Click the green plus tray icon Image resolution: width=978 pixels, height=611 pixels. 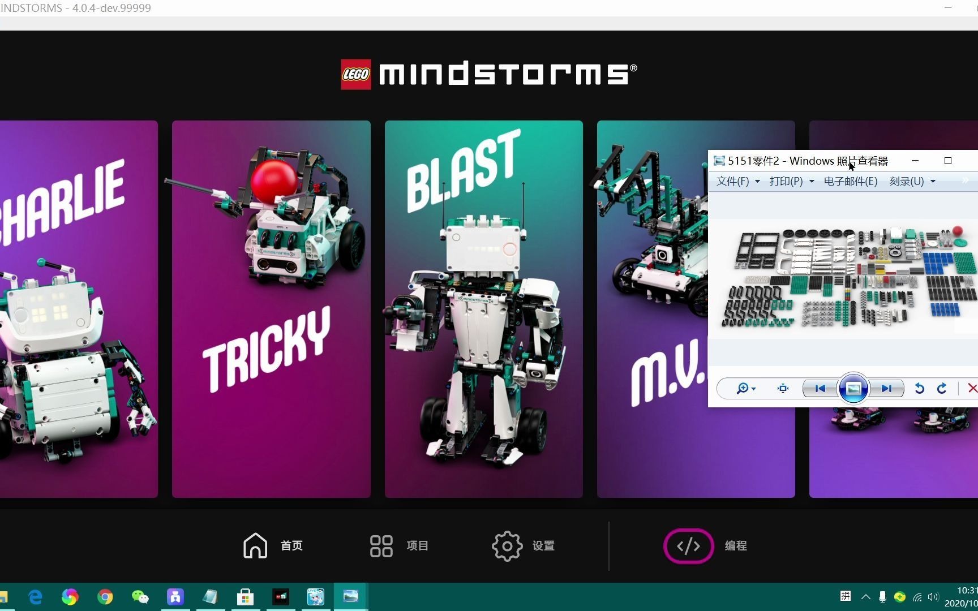tap(900, 597)
